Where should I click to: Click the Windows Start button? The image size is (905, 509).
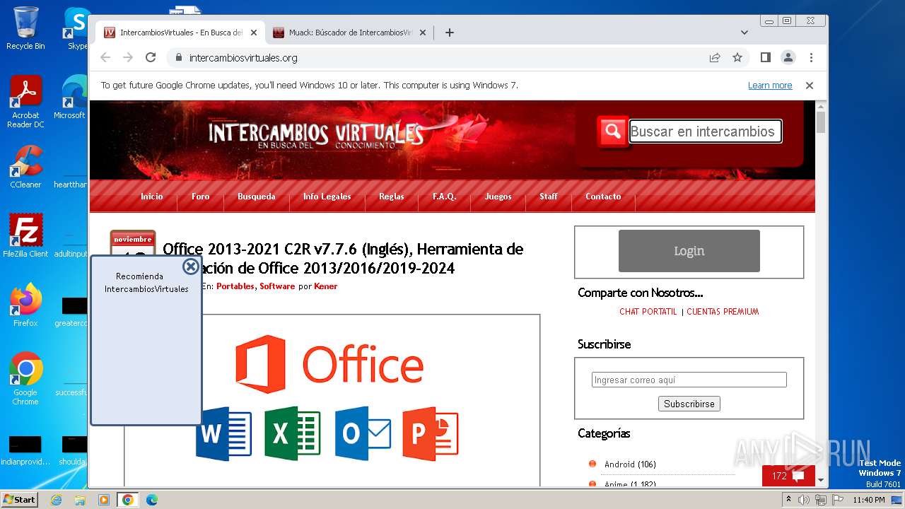(20, 499)
